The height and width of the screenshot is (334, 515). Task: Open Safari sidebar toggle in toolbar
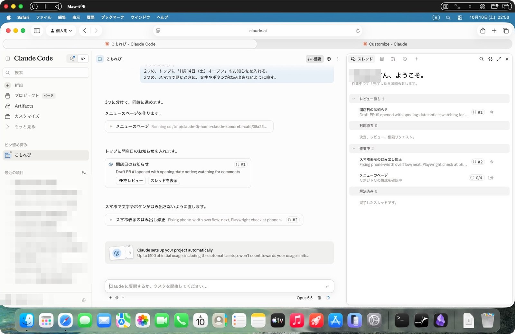[x=37, y=31]
